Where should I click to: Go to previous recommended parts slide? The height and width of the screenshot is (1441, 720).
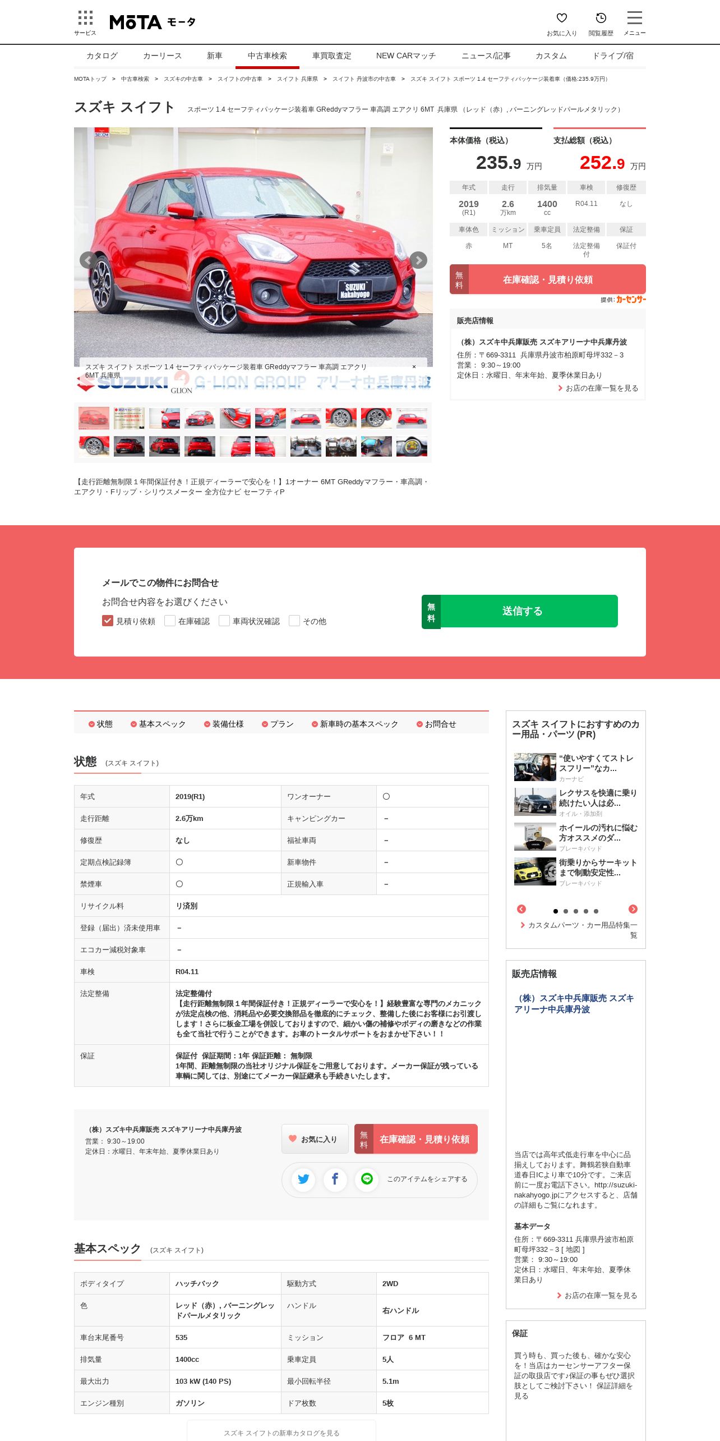[521, 909]
